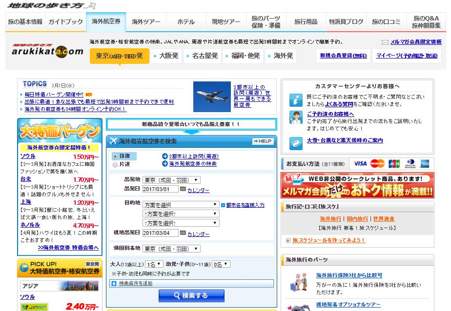Viewport: 451px width, 311px height.
Task: Click the VISA card logo
Action: tap(360, 164)
